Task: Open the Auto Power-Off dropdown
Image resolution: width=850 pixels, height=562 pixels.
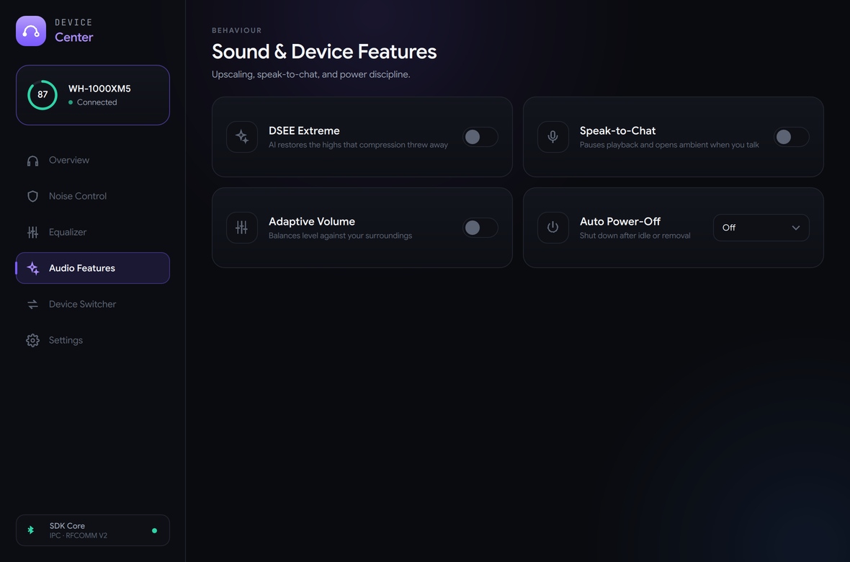Action: click(x=761, y=228)
